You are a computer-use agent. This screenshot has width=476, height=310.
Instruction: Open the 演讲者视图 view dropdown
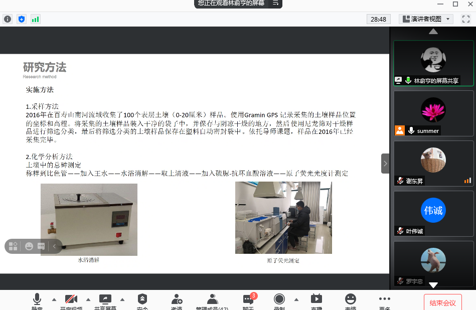pyautogui.click(x=426, y=19)
